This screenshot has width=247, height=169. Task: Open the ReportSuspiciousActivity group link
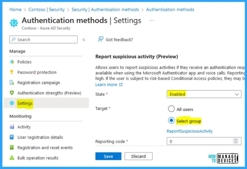point(190,131)
